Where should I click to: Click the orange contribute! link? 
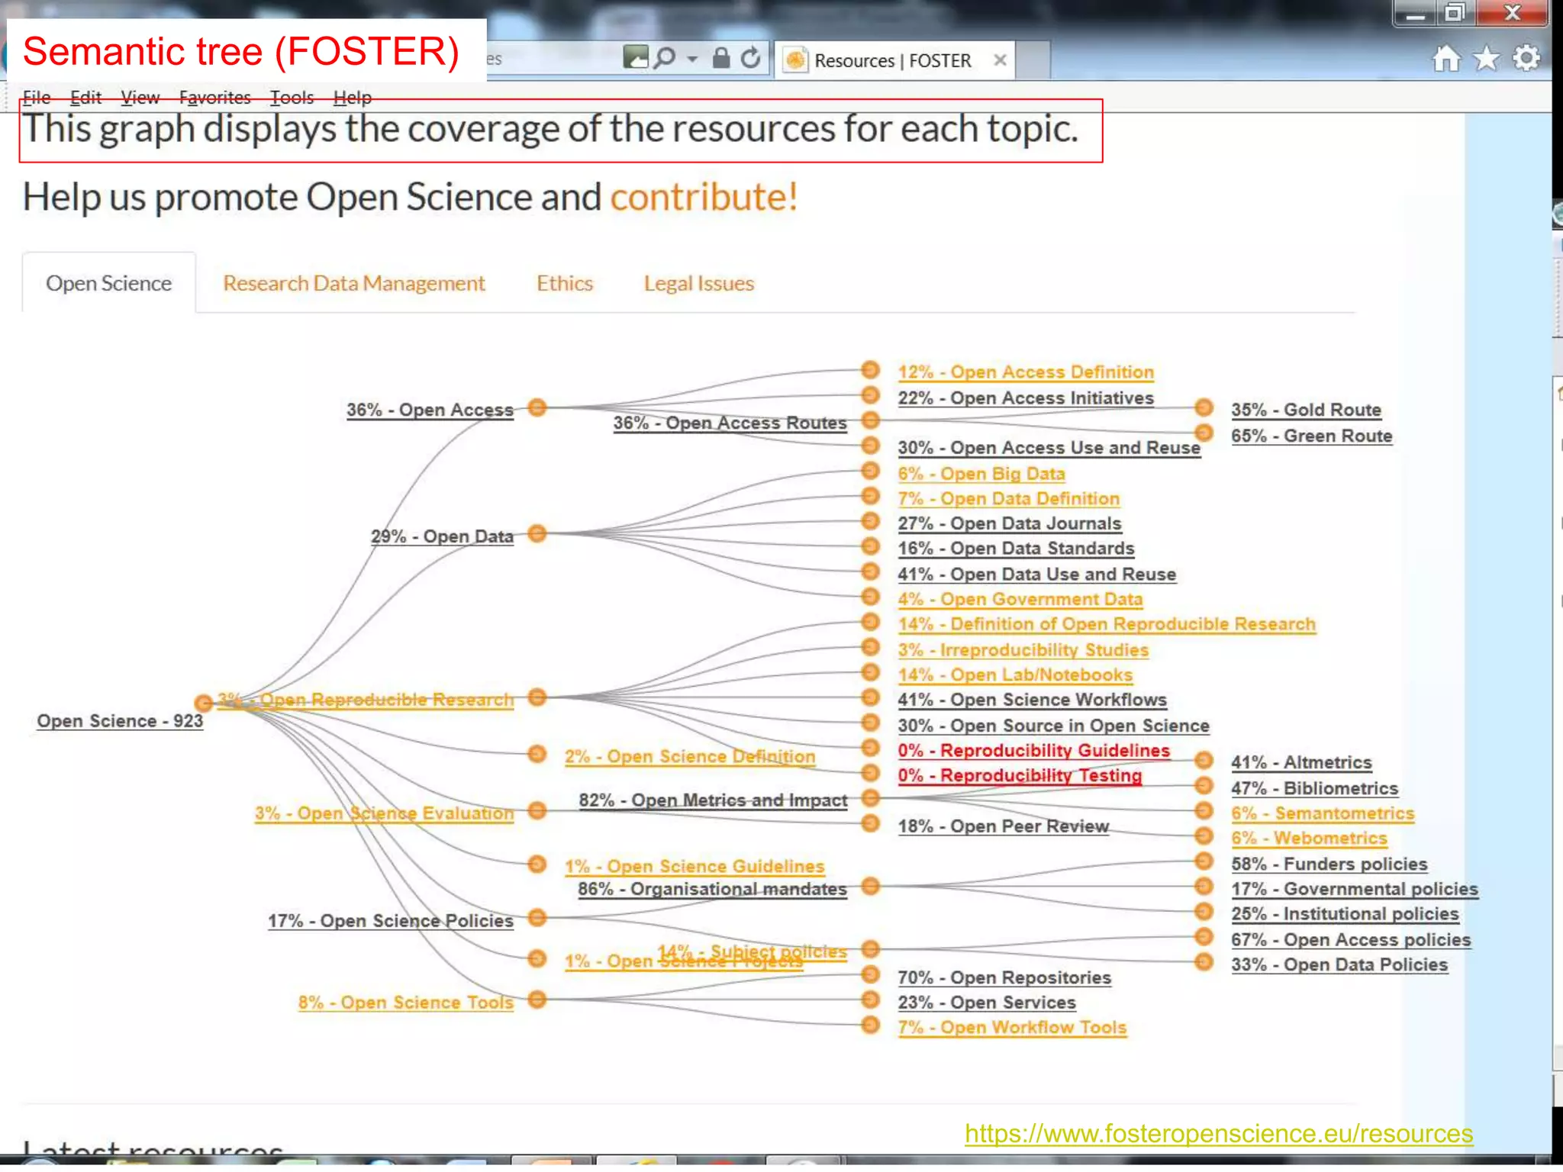point(704,197)
